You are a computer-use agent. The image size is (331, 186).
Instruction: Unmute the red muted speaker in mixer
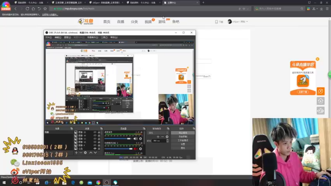135,149
